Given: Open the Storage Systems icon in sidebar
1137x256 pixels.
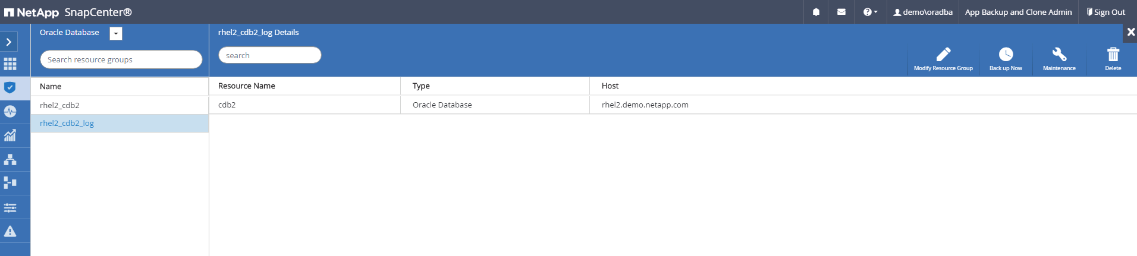Looking at the screenshot, I should [x=10, y=183].
